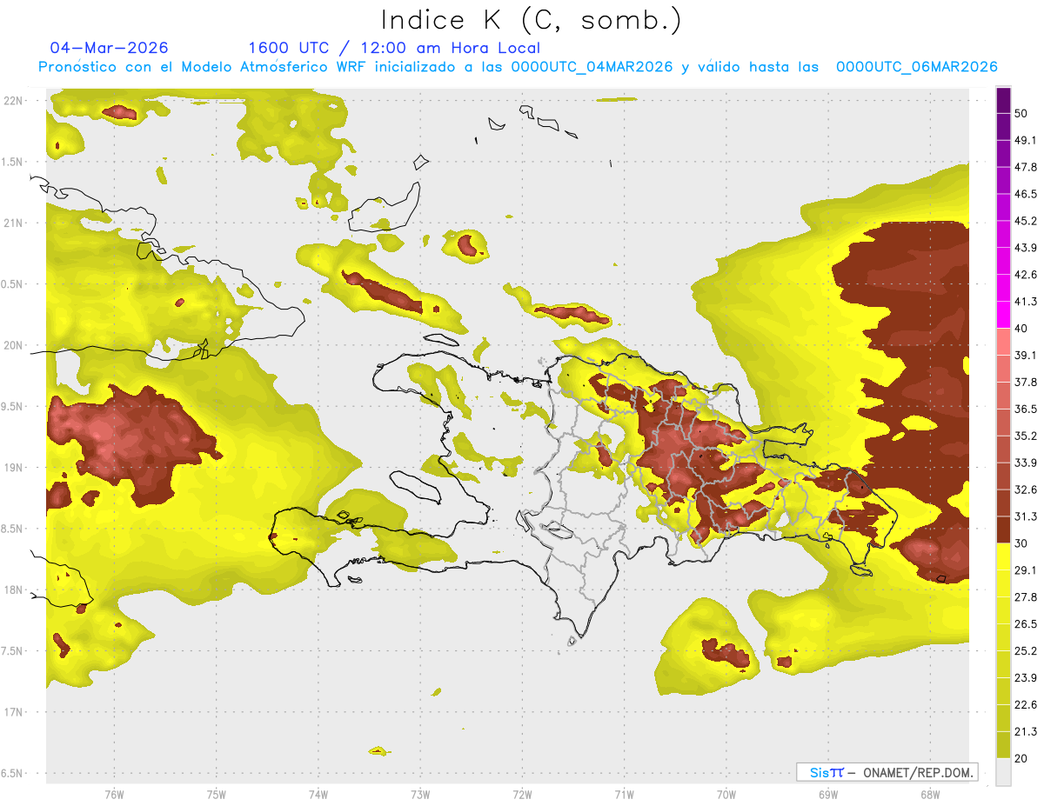Viewport: 1044px width, 806px height.
Task: Click the colorbar label "21.3"
Action: 1026,731
